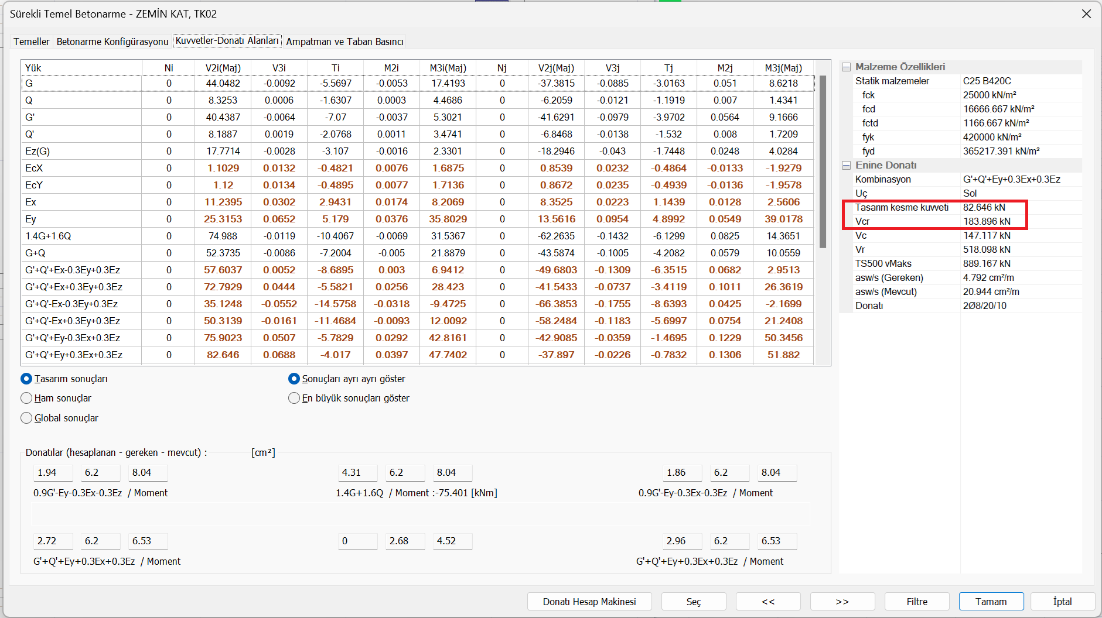
Task: Collapse the Enine Donatı section
Action: tap(846, 165)
